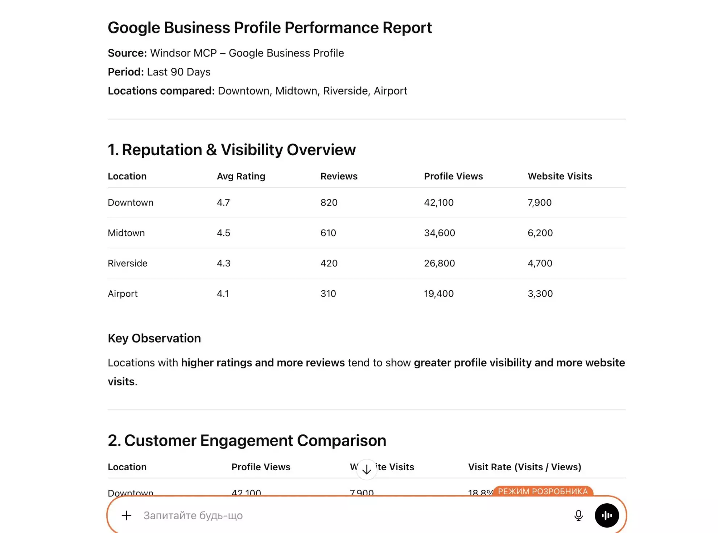Open attachment options with the plus icon

126,515
